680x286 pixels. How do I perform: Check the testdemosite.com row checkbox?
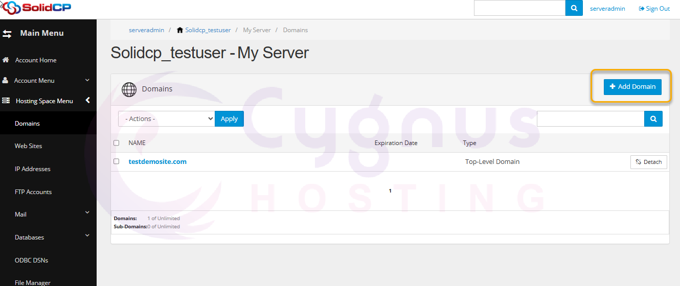click(116, 161)
